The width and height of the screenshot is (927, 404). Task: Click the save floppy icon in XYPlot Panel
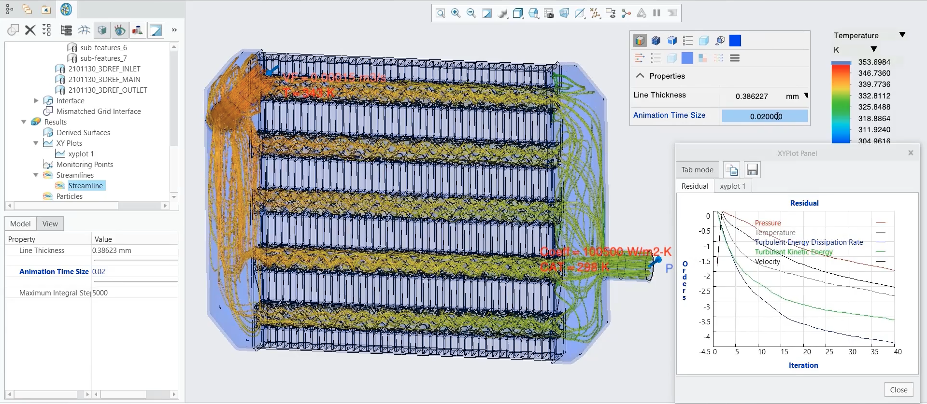click(x=752, y=169)
